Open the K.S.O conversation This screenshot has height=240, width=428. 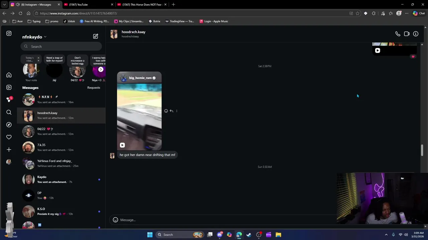[61, 211]
